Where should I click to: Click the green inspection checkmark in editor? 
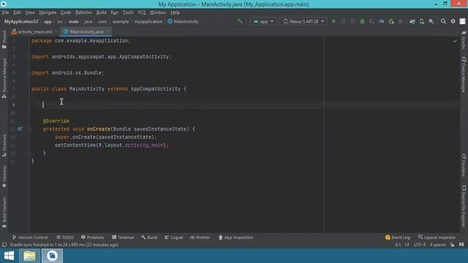click(455, 41)
